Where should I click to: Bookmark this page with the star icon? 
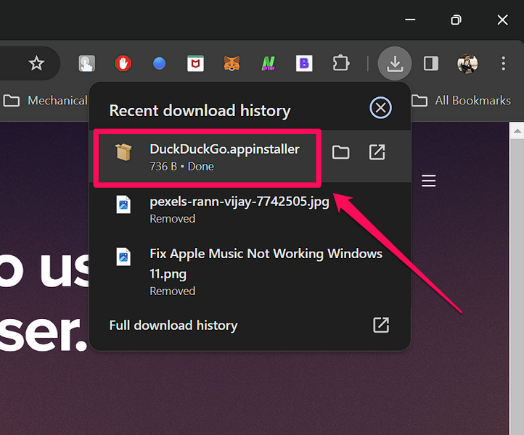[x=36, y=64]
